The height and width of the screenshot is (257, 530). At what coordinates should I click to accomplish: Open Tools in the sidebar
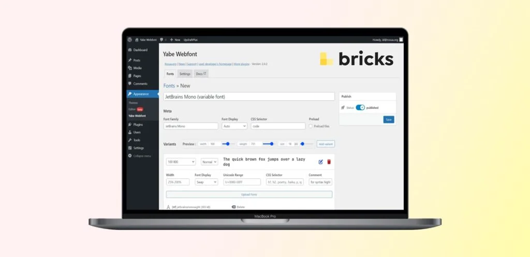(x=143, y=140)
